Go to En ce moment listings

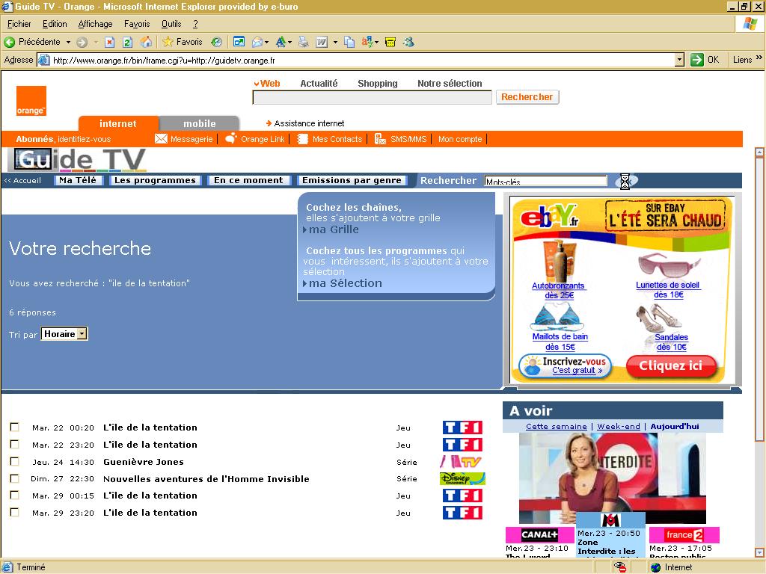coord(248,180)
